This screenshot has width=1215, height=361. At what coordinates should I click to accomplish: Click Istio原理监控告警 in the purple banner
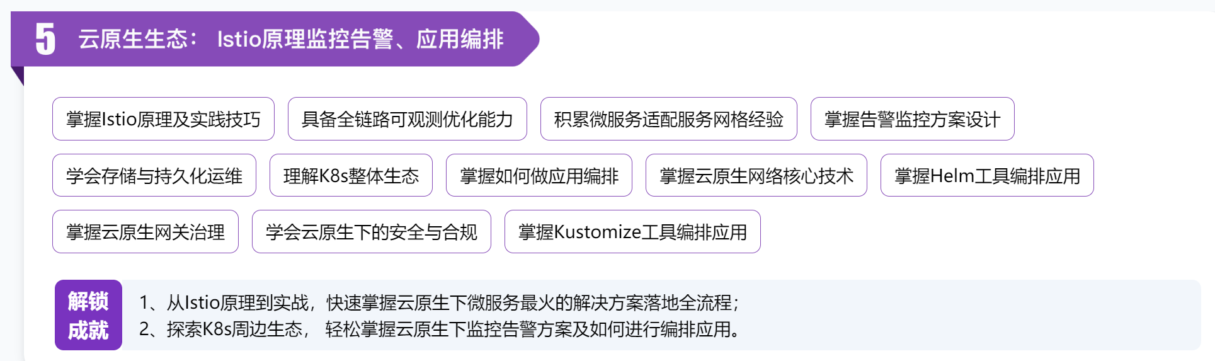coord(305,39)
